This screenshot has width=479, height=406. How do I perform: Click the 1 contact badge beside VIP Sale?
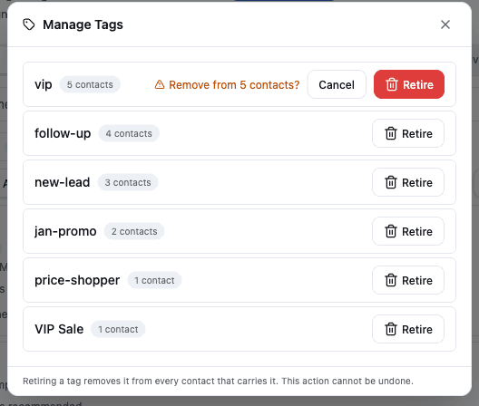click(118, 329)
